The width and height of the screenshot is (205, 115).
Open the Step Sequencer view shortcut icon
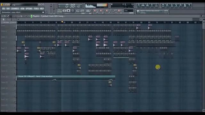click(143, 5)
